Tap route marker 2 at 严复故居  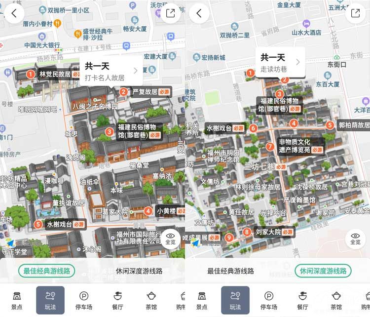(x=124, y=91)
